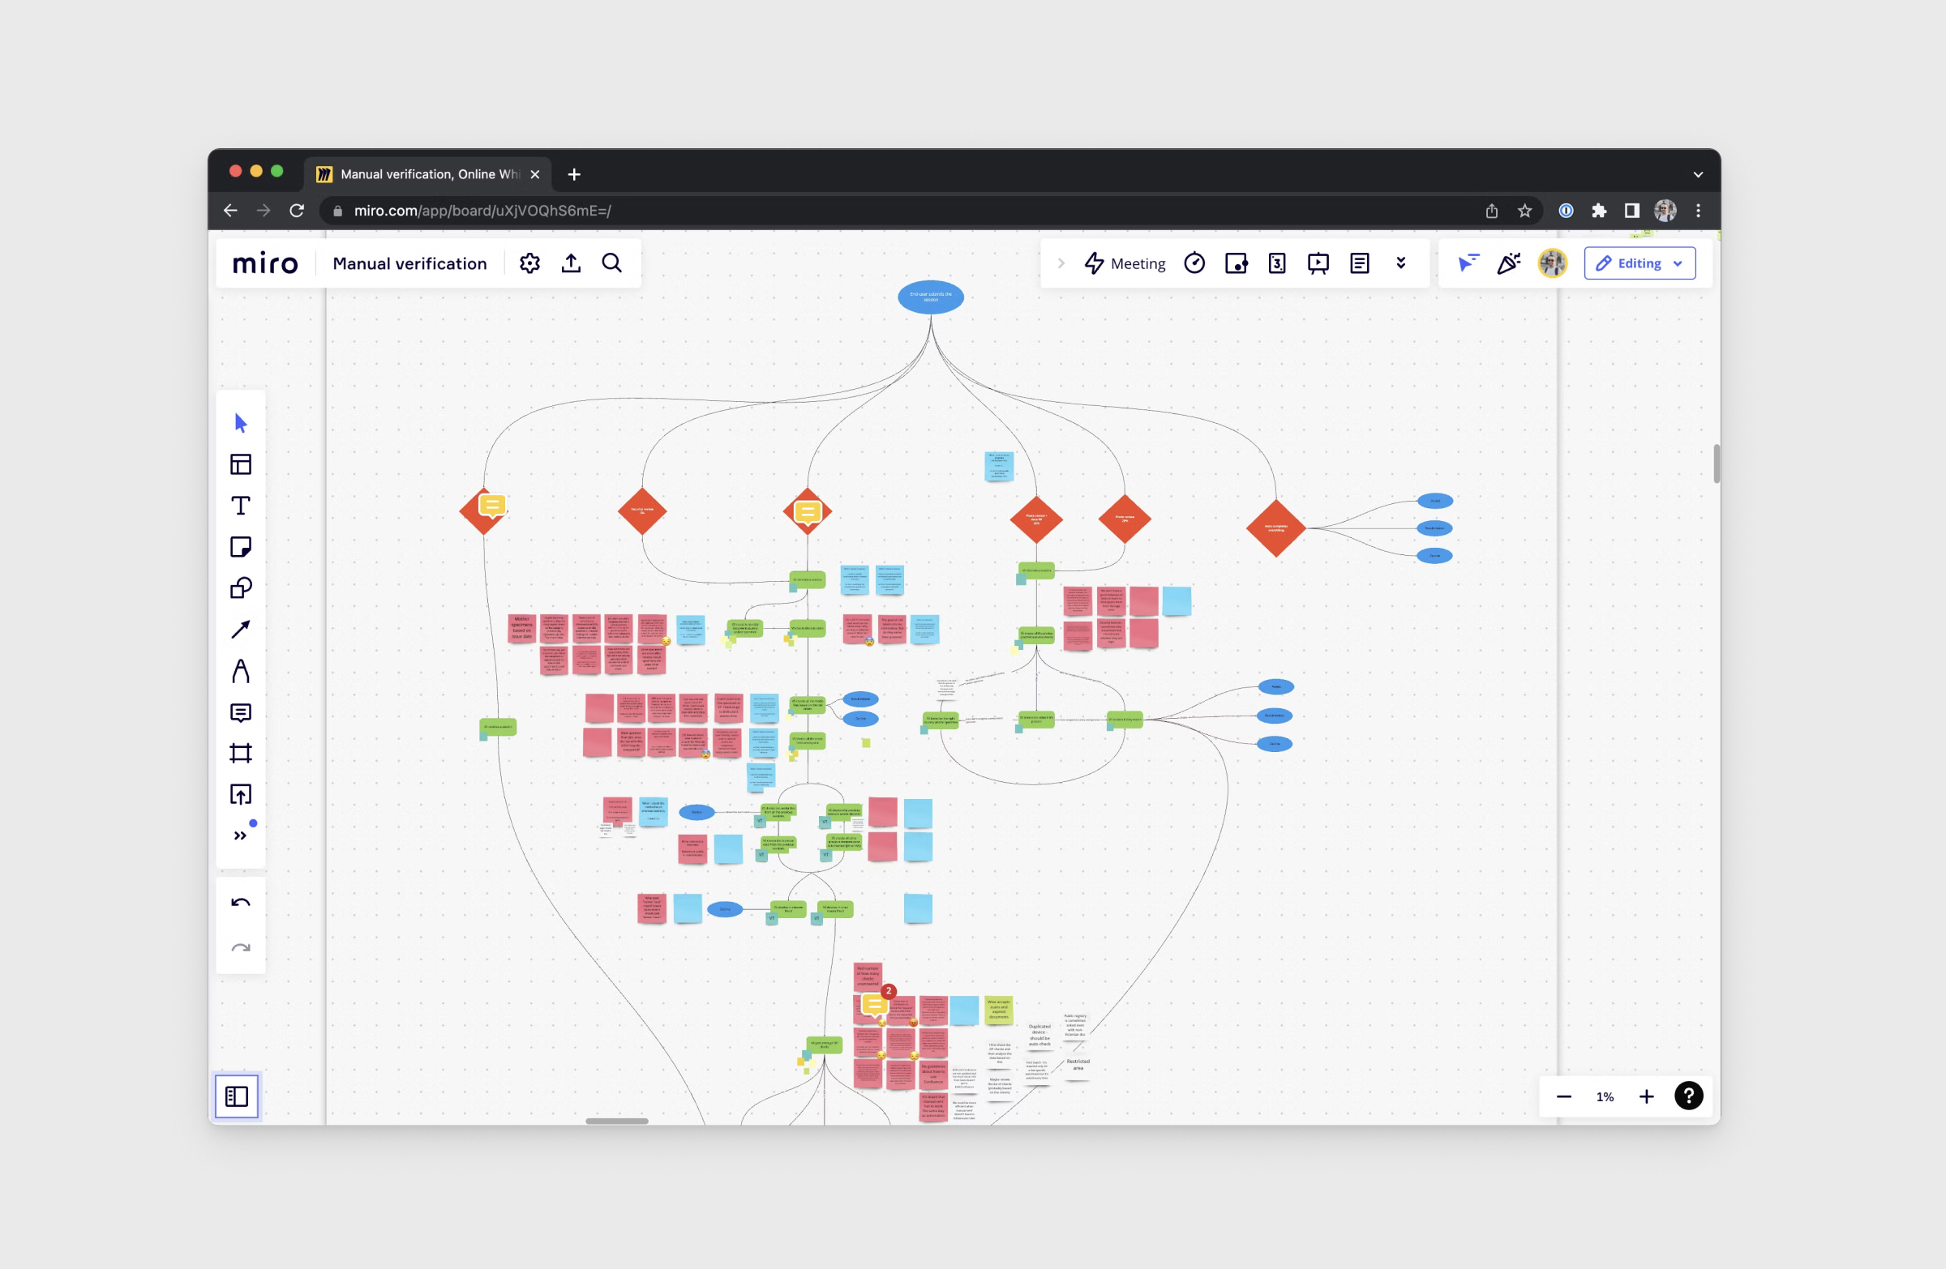The image size is (1946, 1269).
Task: Open the Templates tool
Action: coord(240,464)
